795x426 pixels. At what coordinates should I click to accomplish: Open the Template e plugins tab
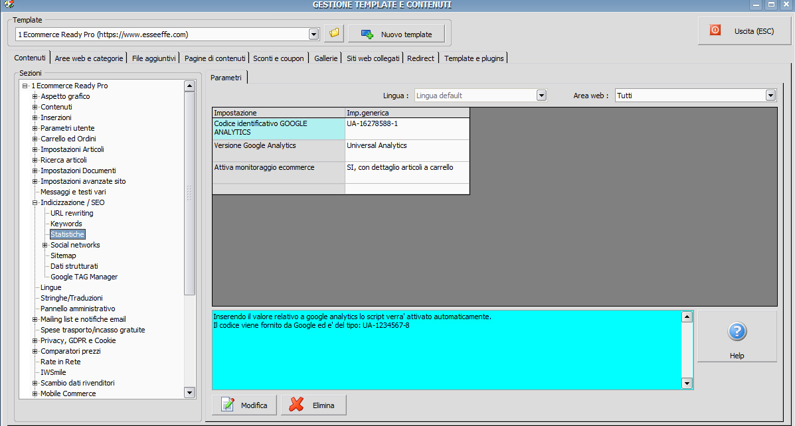[x=474, y=58]
